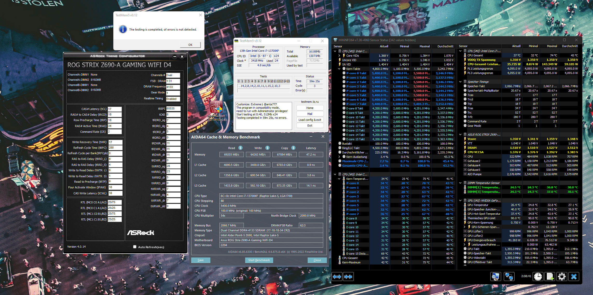Screen dimensions: 593x295
Task: Sort by Durchschnitt column header
Action: tap(445, 46)
